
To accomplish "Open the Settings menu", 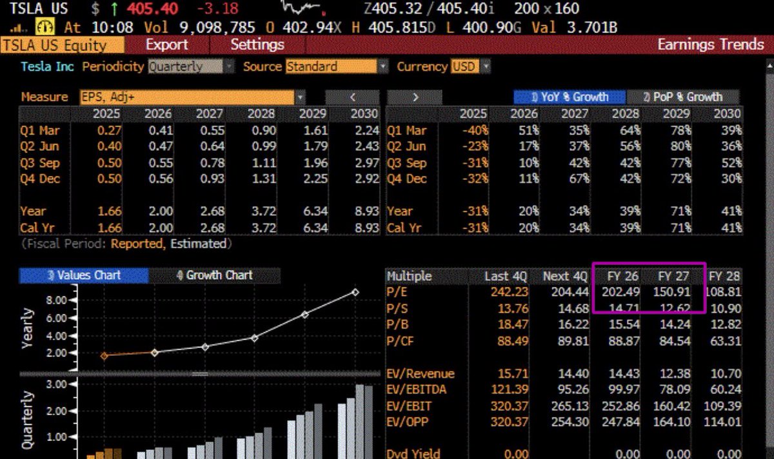I will pos(257,44).
